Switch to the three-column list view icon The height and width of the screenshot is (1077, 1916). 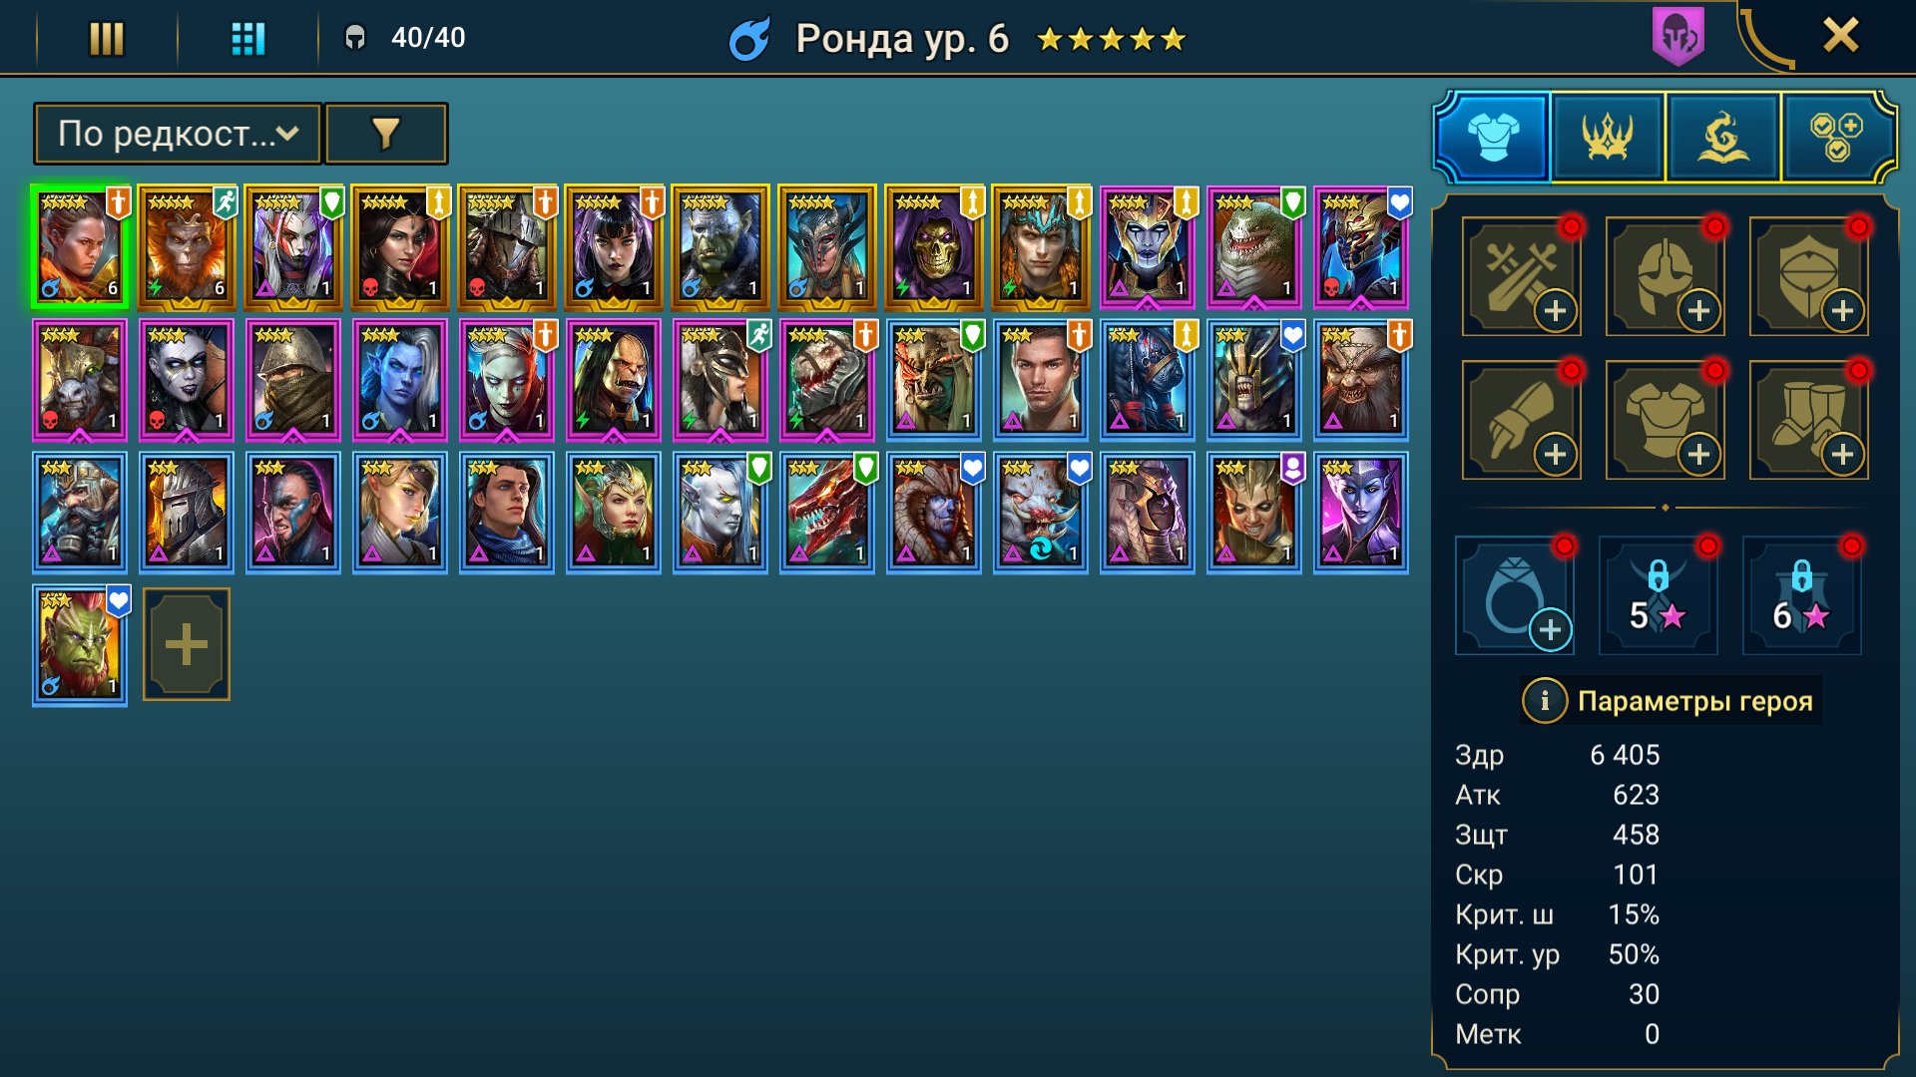[x=107, y=39]
